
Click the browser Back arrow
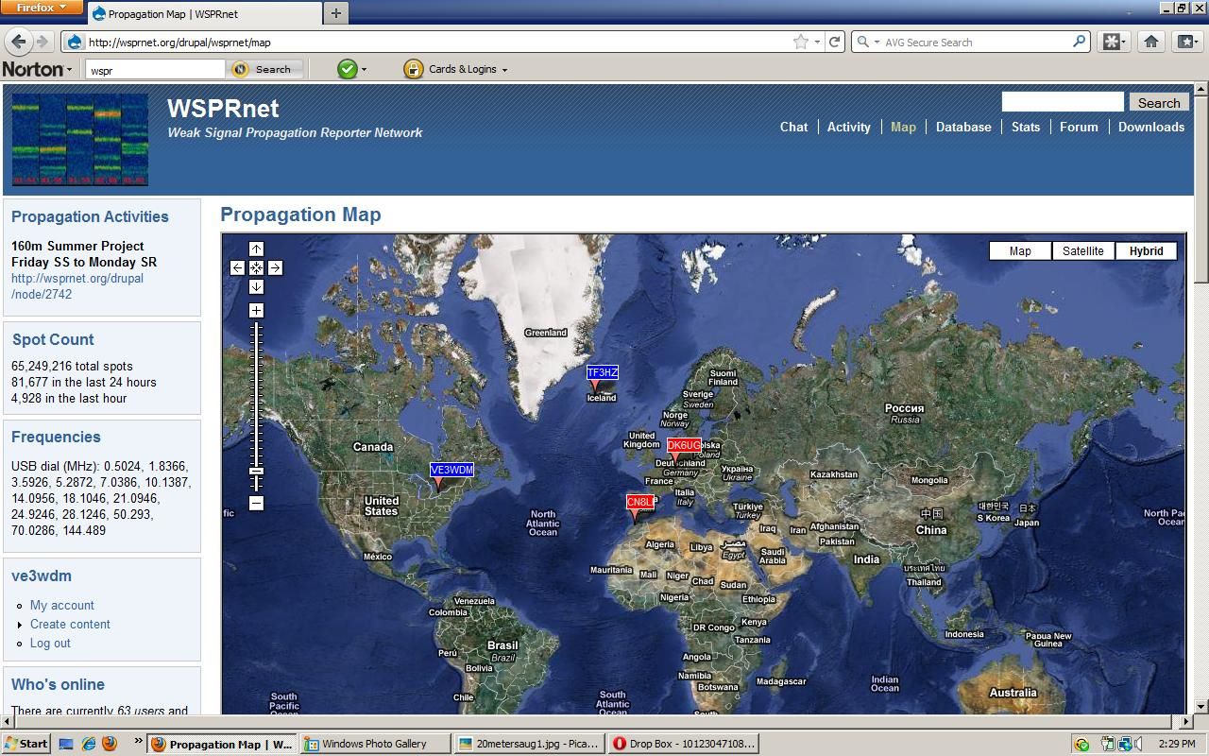tap(18, 42)
